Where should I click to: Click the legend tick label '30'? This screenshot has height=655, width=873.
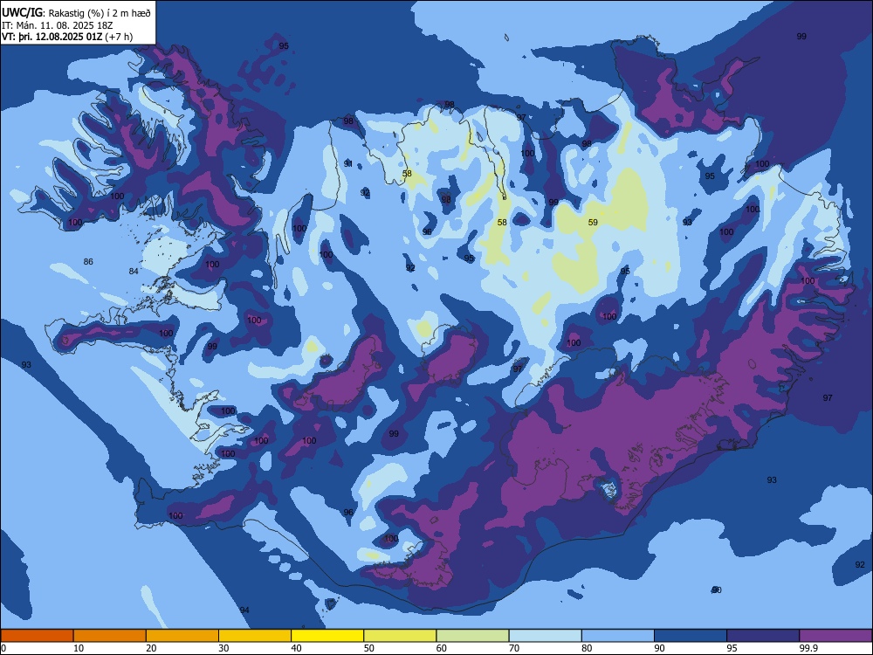(x=223, y=648)
